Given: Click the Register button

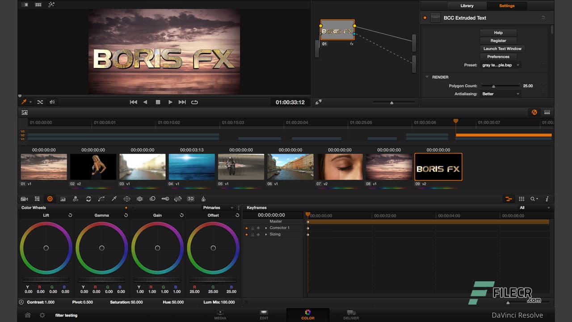Looking at the screenshot, I should [498, 40].
